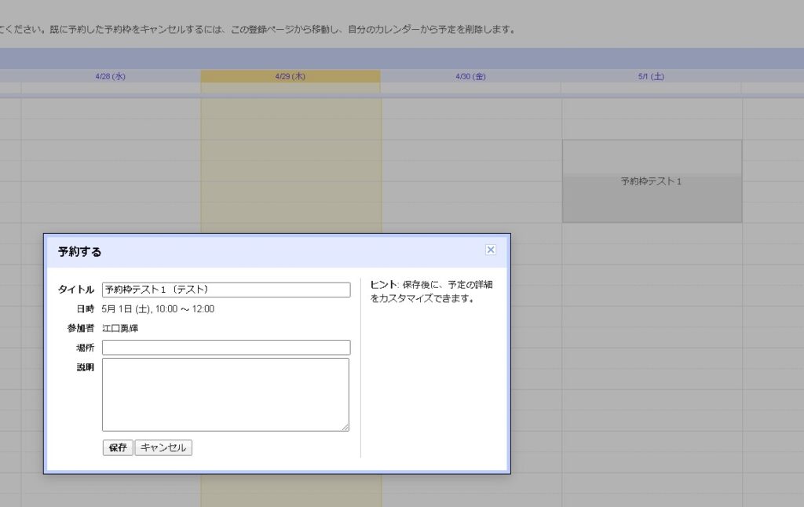The width and height of the screenshot is (804, 507).
Task: Click the 5月 1日 10:00～12:00 date text
Action: [158, 309]
